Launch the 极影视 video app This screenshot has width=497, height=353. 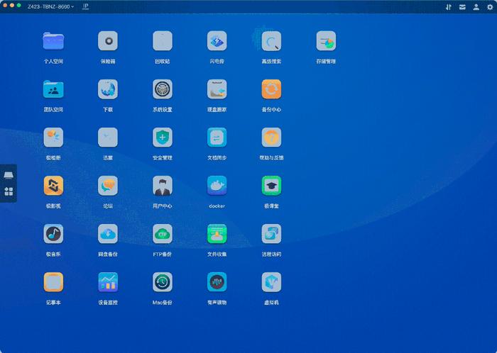tap(53, 186)
